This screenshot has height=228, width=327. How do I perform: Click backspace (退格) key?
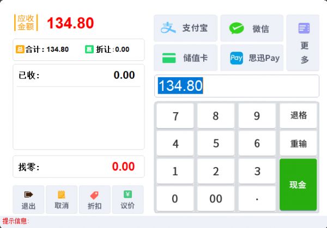[x=298, y=115]
